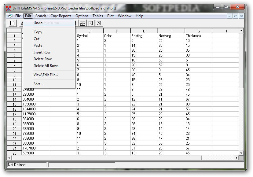The image size is (253, 177).
Task: Open the File menu
Action: (18, 16)
